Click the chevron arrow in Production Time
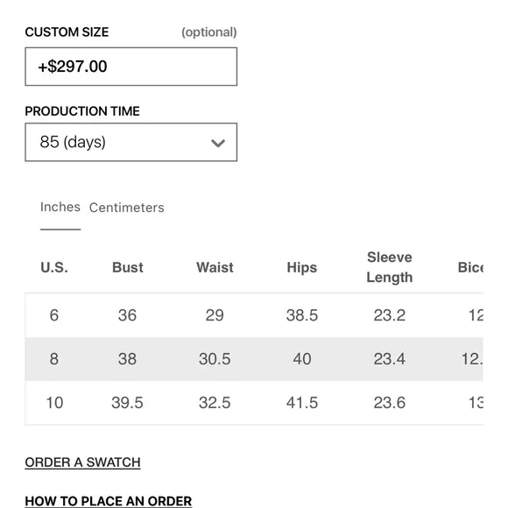This screenshot has width=508, height=508. 218,143
